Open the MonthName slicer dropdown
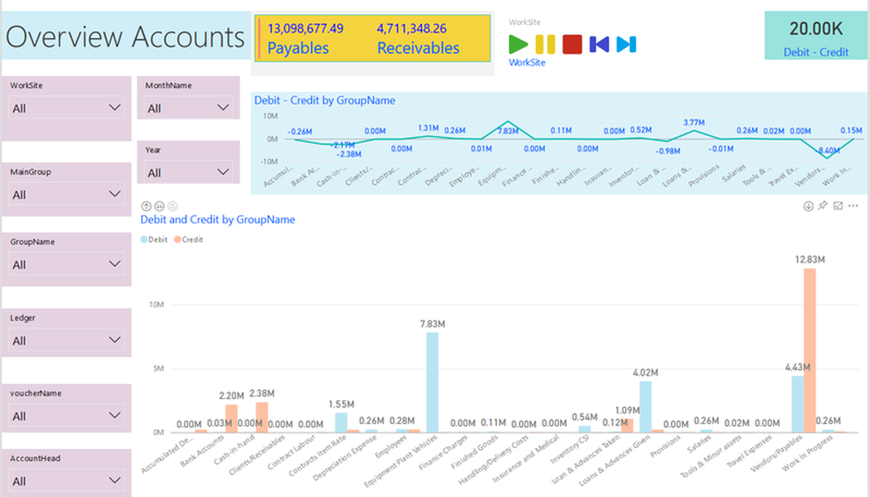The height and width of the screenshot is (497, 870). pos(188,108)
